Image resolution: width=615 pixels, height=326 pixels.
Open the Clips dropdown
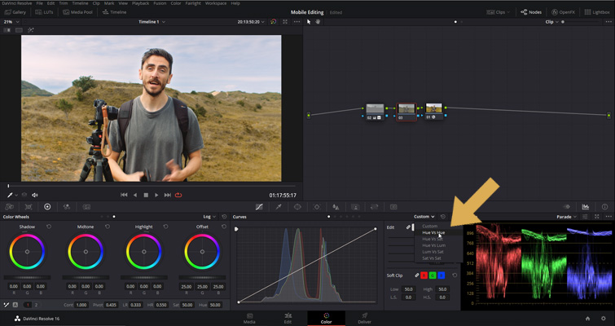[x=499, y=12]
